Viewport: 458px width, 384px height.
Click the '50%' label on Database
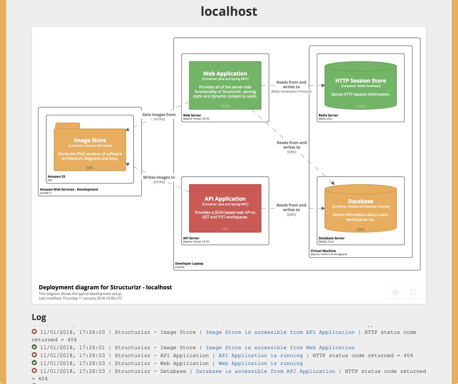coord(361,230)
